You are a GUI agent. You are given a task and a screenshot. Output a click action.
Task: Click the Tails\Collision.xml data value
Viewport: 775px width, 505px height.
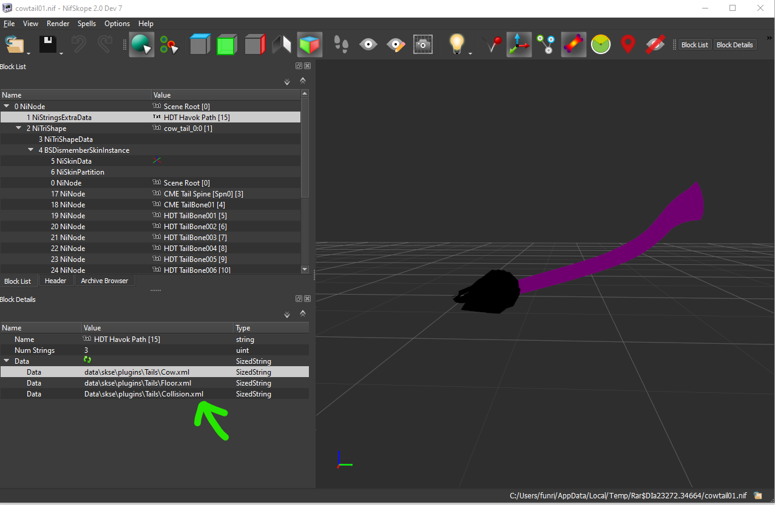[x=144, y=393]
